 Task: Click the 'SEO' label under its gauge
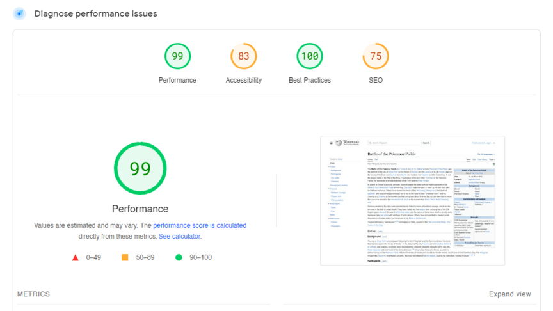[x=376, y=80]
